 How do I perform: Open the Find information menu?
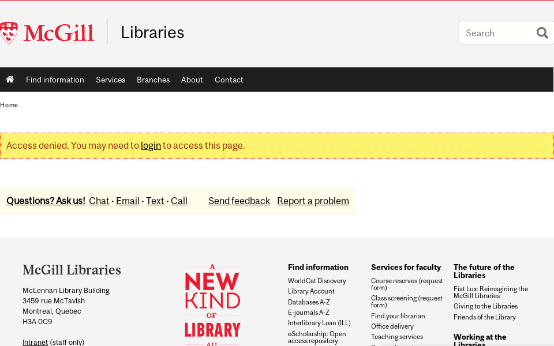[55, 80]
